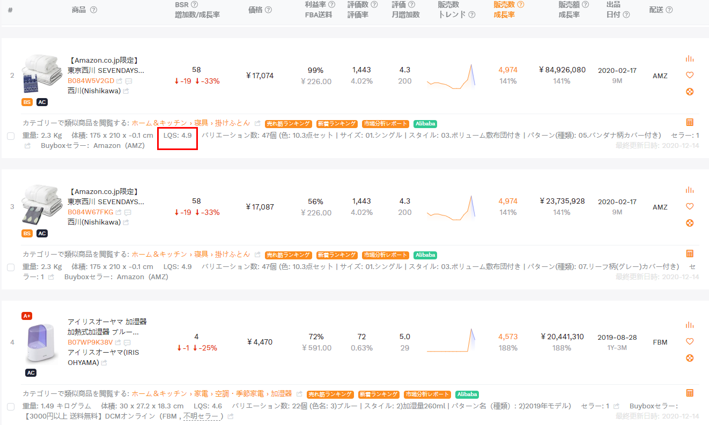Open the historical chart icon for B084W67FKG
This screenshot has height=425, width=709.
click(x=690, y=190)
